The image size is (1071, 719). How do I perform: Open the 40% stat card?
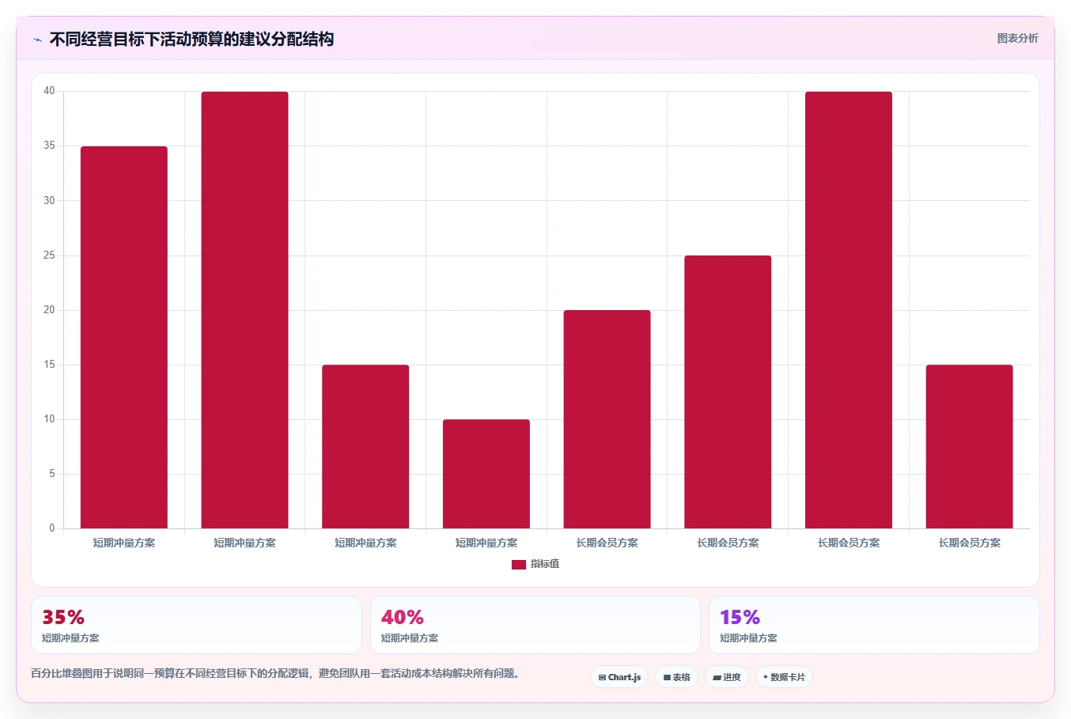535,625
